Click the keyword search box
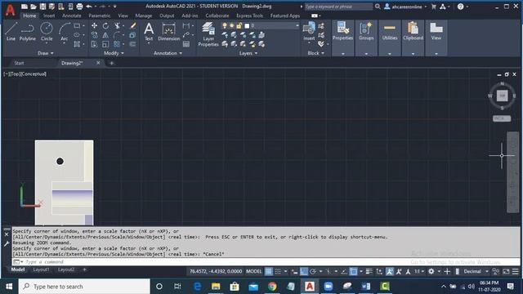 (338, 7)
